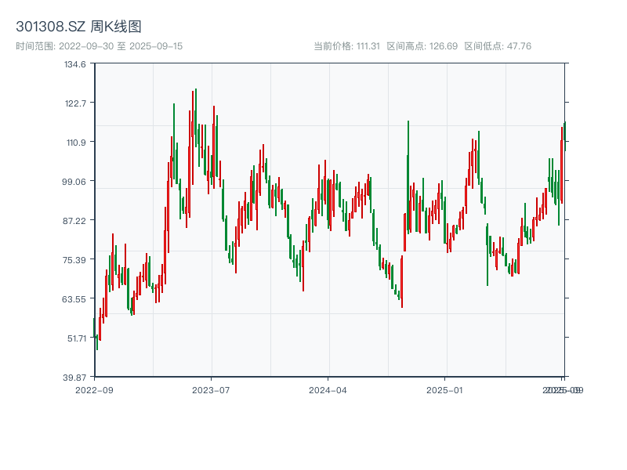
Task: Select the y-axis label 122.7
Action: tap(75, 102)
